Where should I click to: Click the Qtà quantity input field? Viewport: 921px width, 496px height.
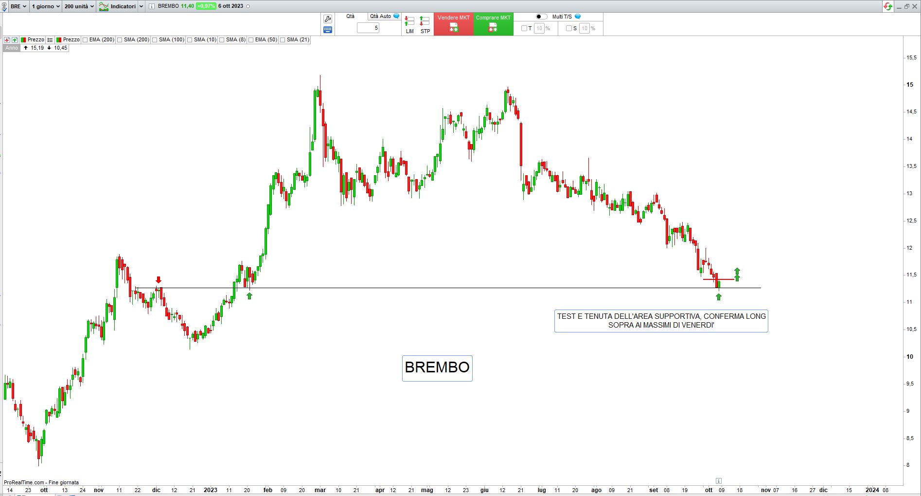(368, 28)
